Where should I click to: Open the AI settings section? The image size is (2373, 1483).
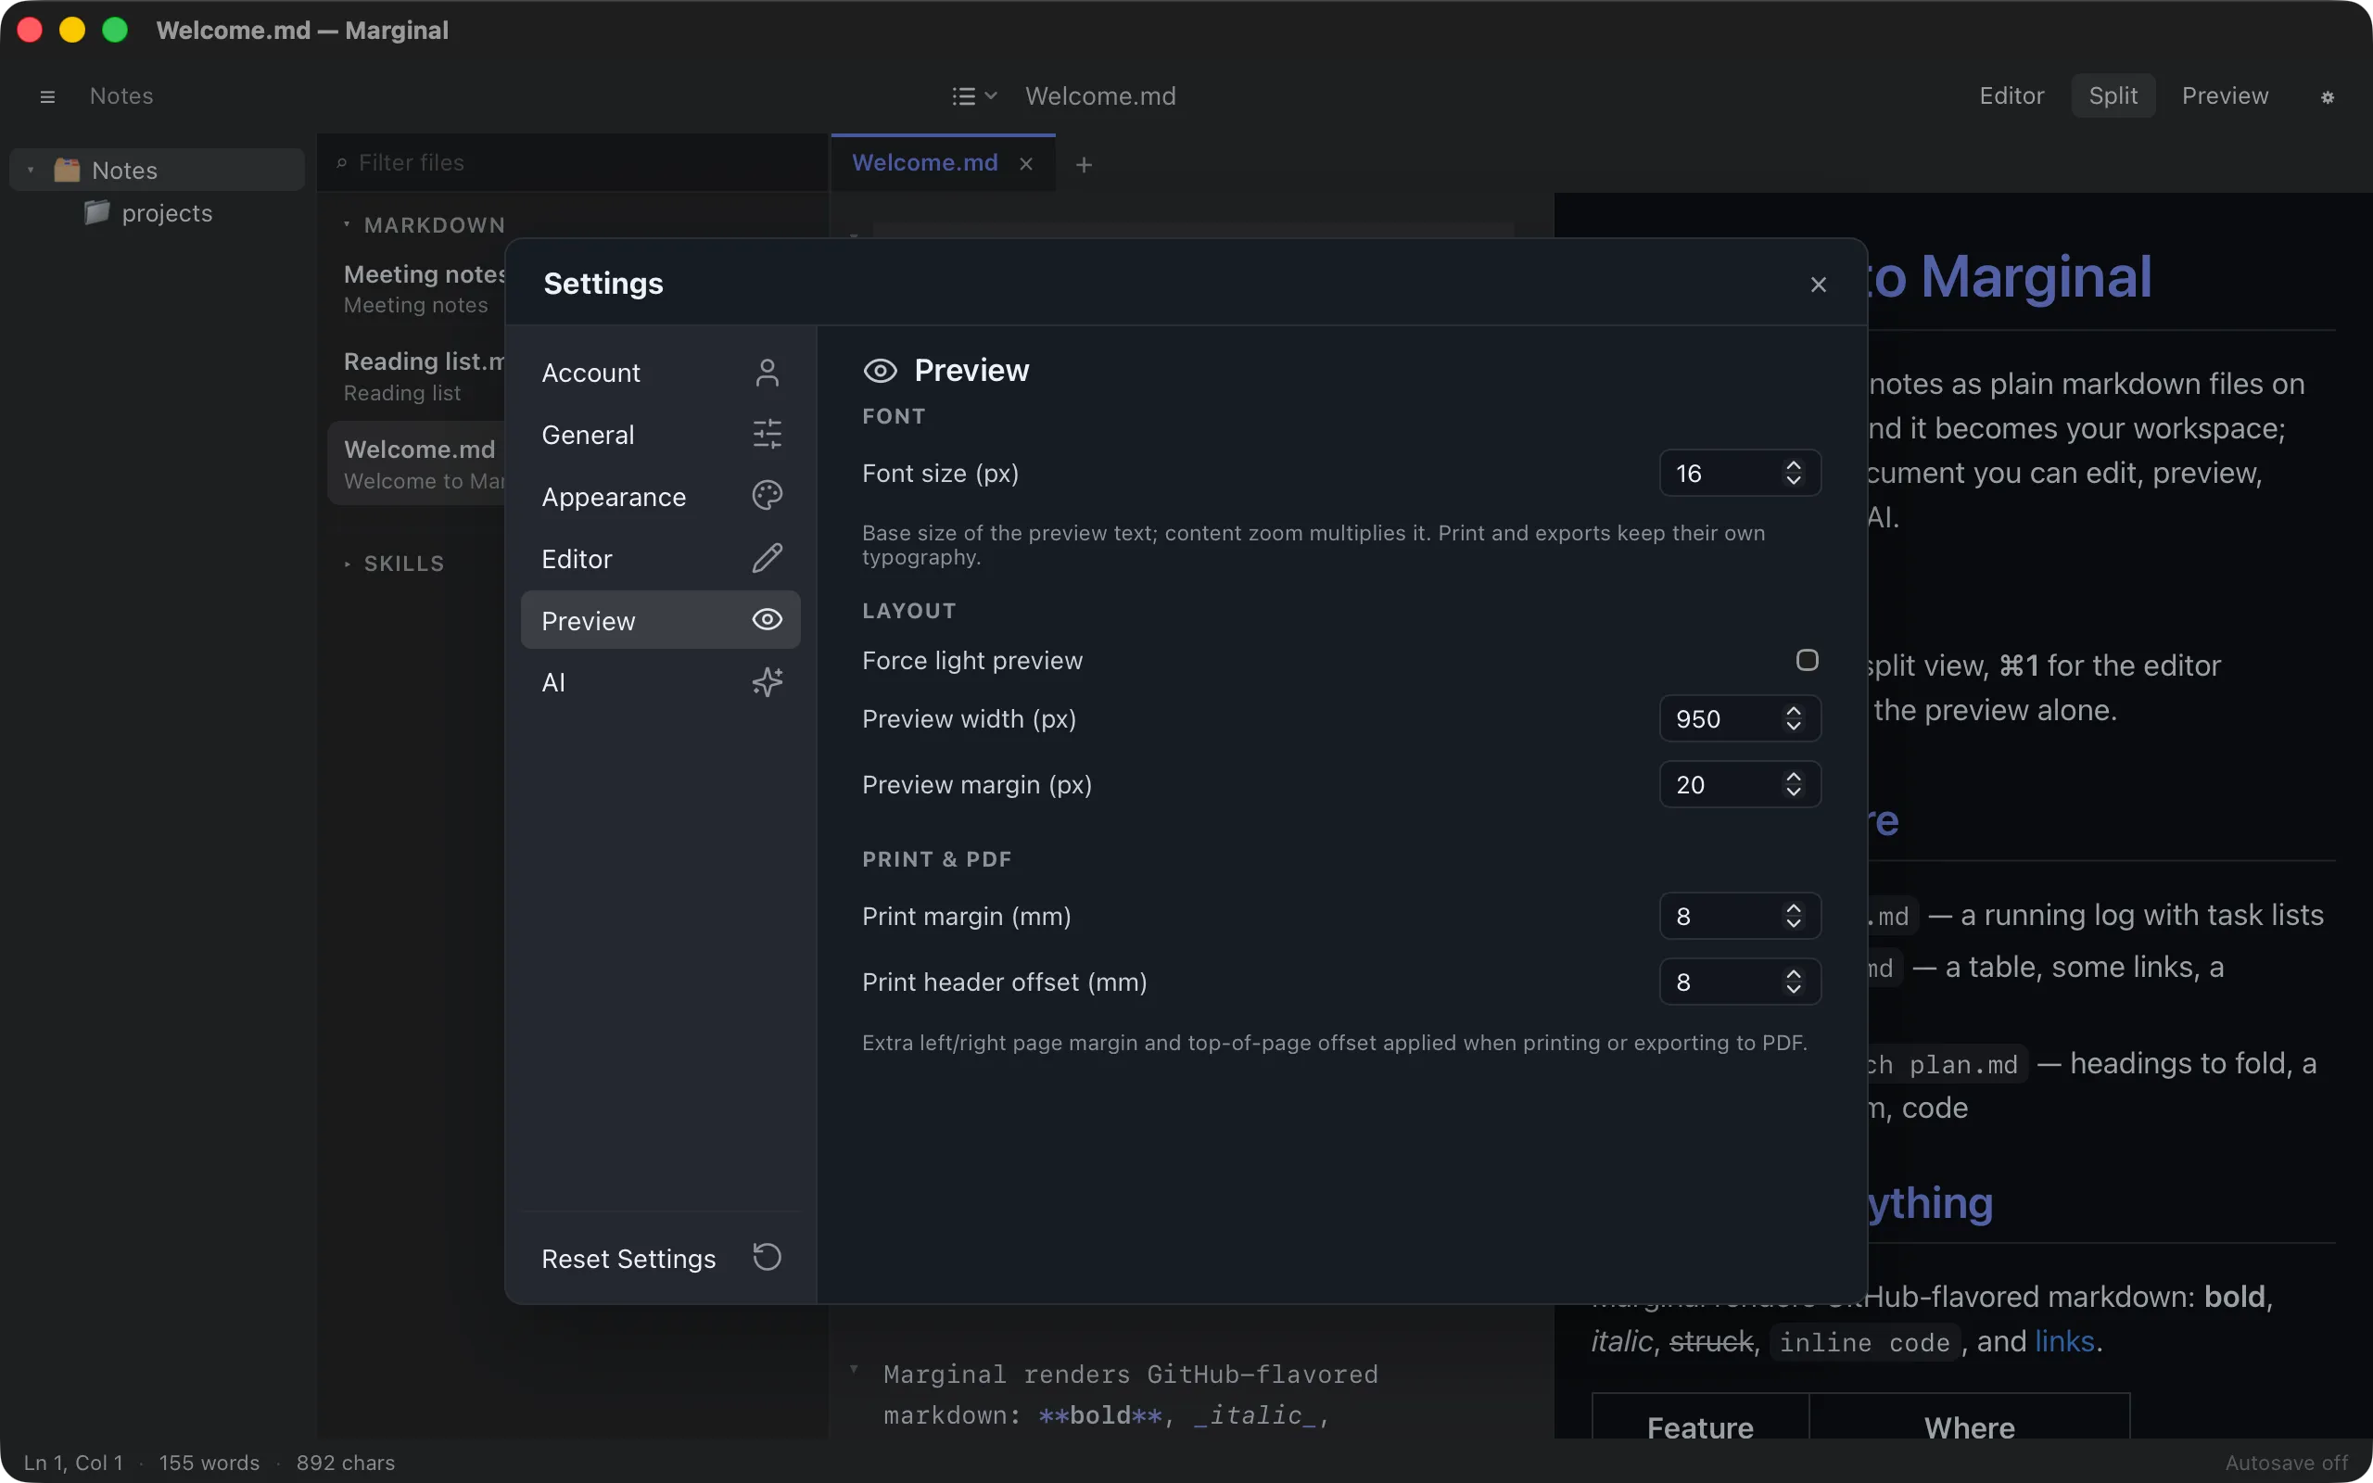(660, 681)
